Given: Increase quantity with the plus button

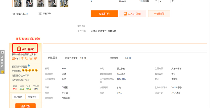Looking at the screenshot, I should point(173,1).
